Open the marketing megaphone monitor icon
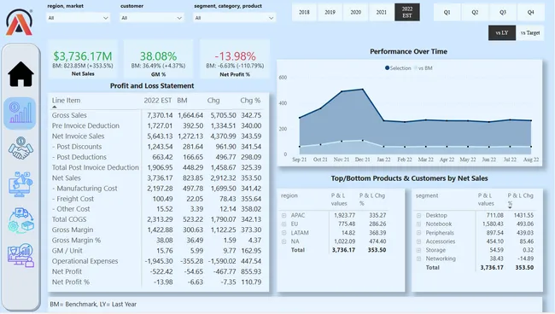Viewport: 555px width, 314px height. (x=20, y=184)
